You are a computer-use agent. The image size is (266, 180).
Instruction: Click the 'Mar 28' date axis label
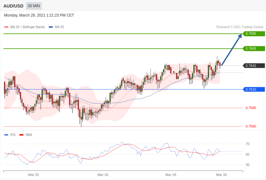(171, 175)
